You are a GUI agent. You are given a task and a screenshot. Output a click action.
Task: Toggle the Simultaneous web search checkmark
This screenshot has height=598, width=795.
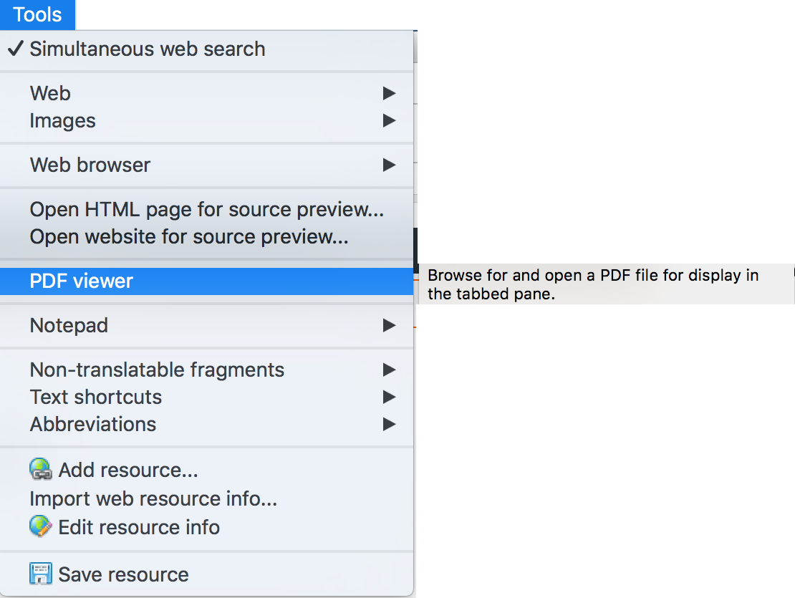16,49
